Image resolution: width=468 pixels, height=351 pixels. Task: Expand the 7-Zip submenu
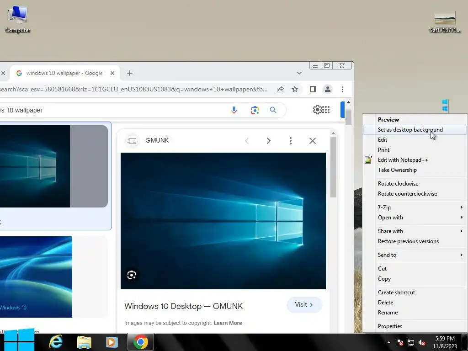(415, 207)
